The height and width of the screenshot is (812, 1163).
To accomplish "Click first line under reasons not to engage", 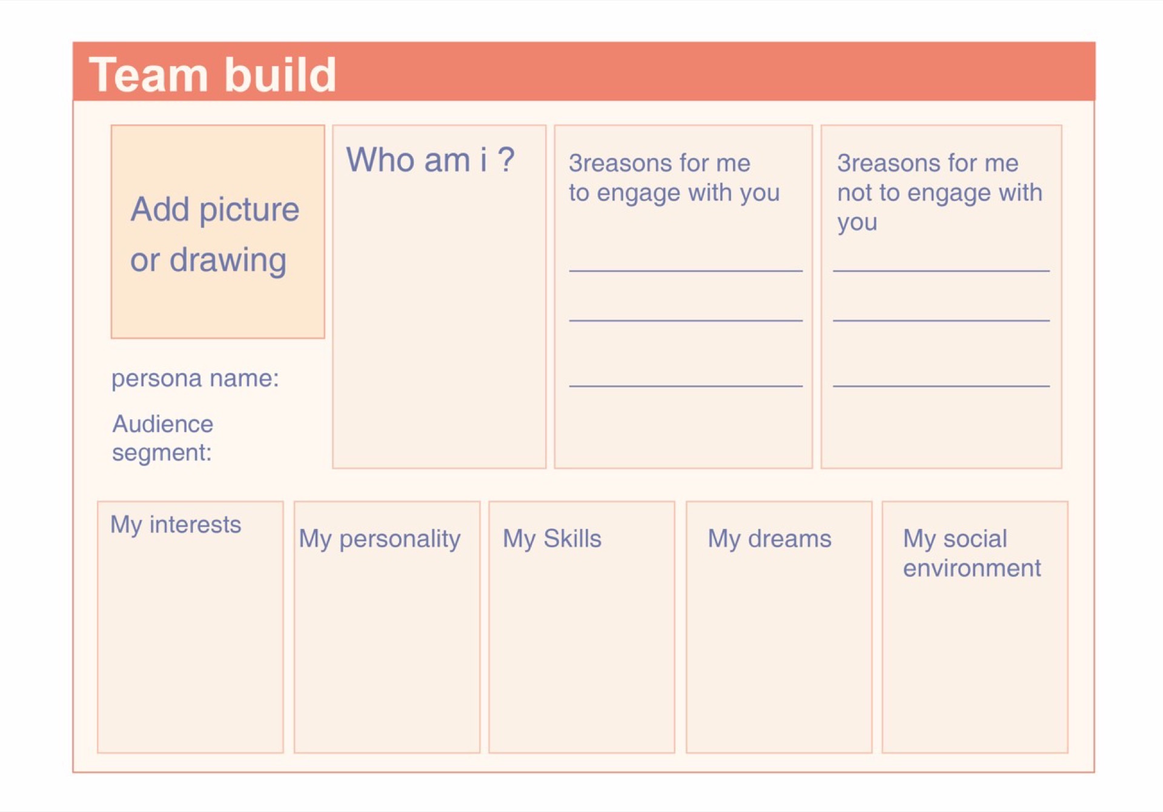I will (x=941, y=271).
